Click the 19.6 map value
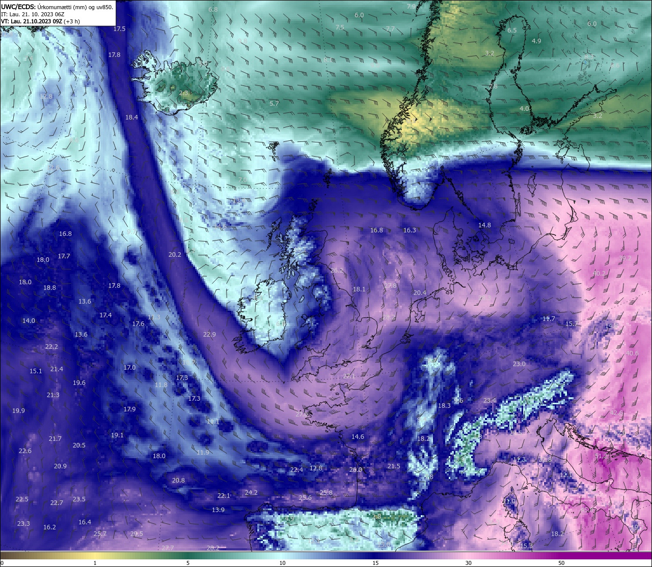The height and width of the screenshot is (567, 652). (x=79, y=383)
